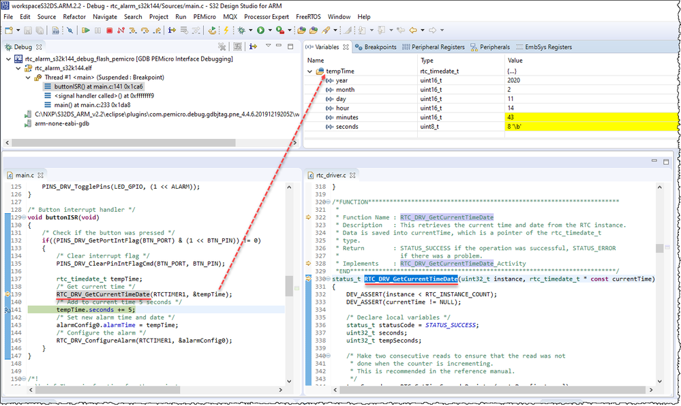
Task: Open the PEMicro menu
Action: tap(204, 16)
